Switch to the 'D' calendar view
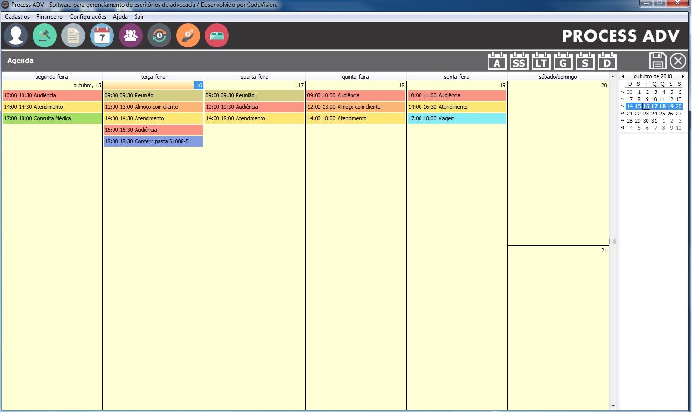 (607, 62)
